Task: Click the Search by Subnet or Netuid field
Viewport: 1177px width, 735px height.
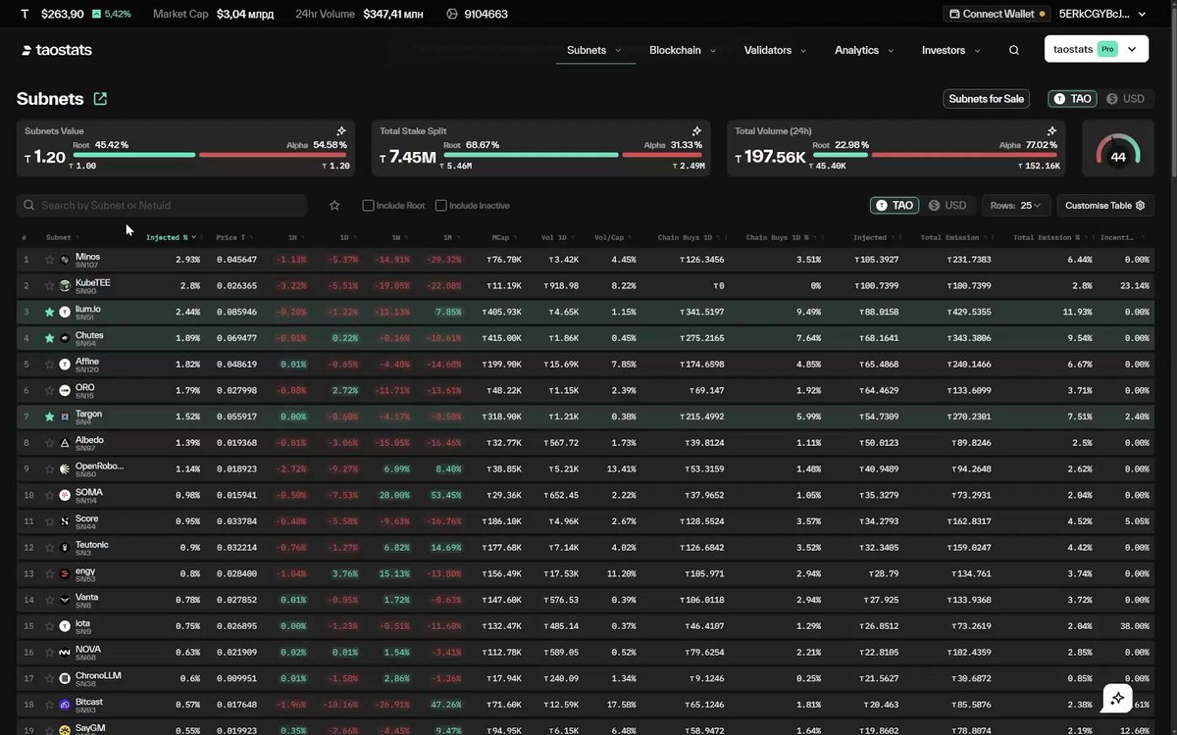Action: point(162,206)
